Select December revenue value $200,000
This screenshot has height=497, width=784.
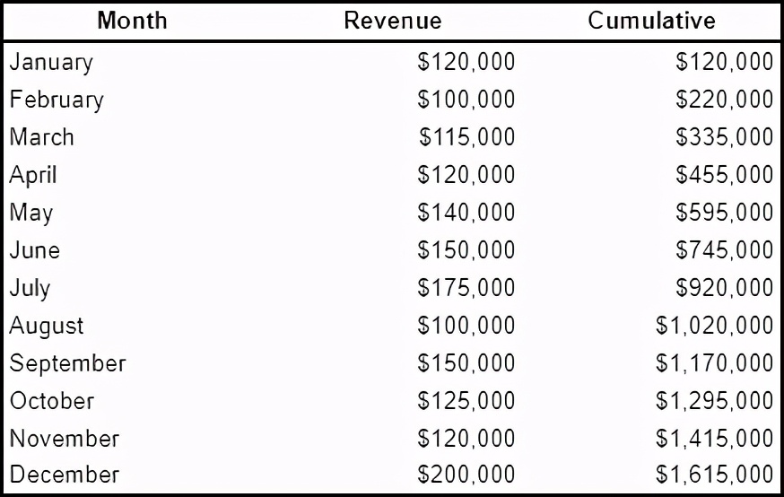[x=466, y=475]
